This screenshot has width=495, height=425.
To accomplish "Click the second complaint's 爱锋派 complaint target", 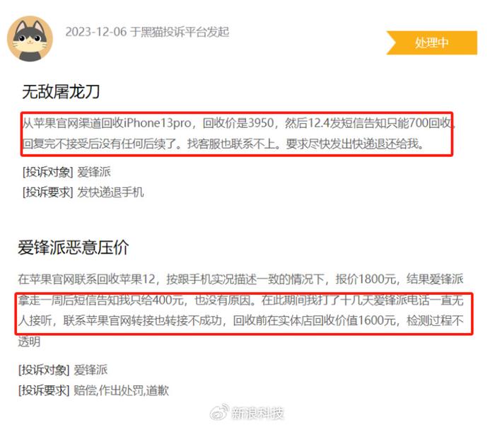I will click(x=91, y=369).
